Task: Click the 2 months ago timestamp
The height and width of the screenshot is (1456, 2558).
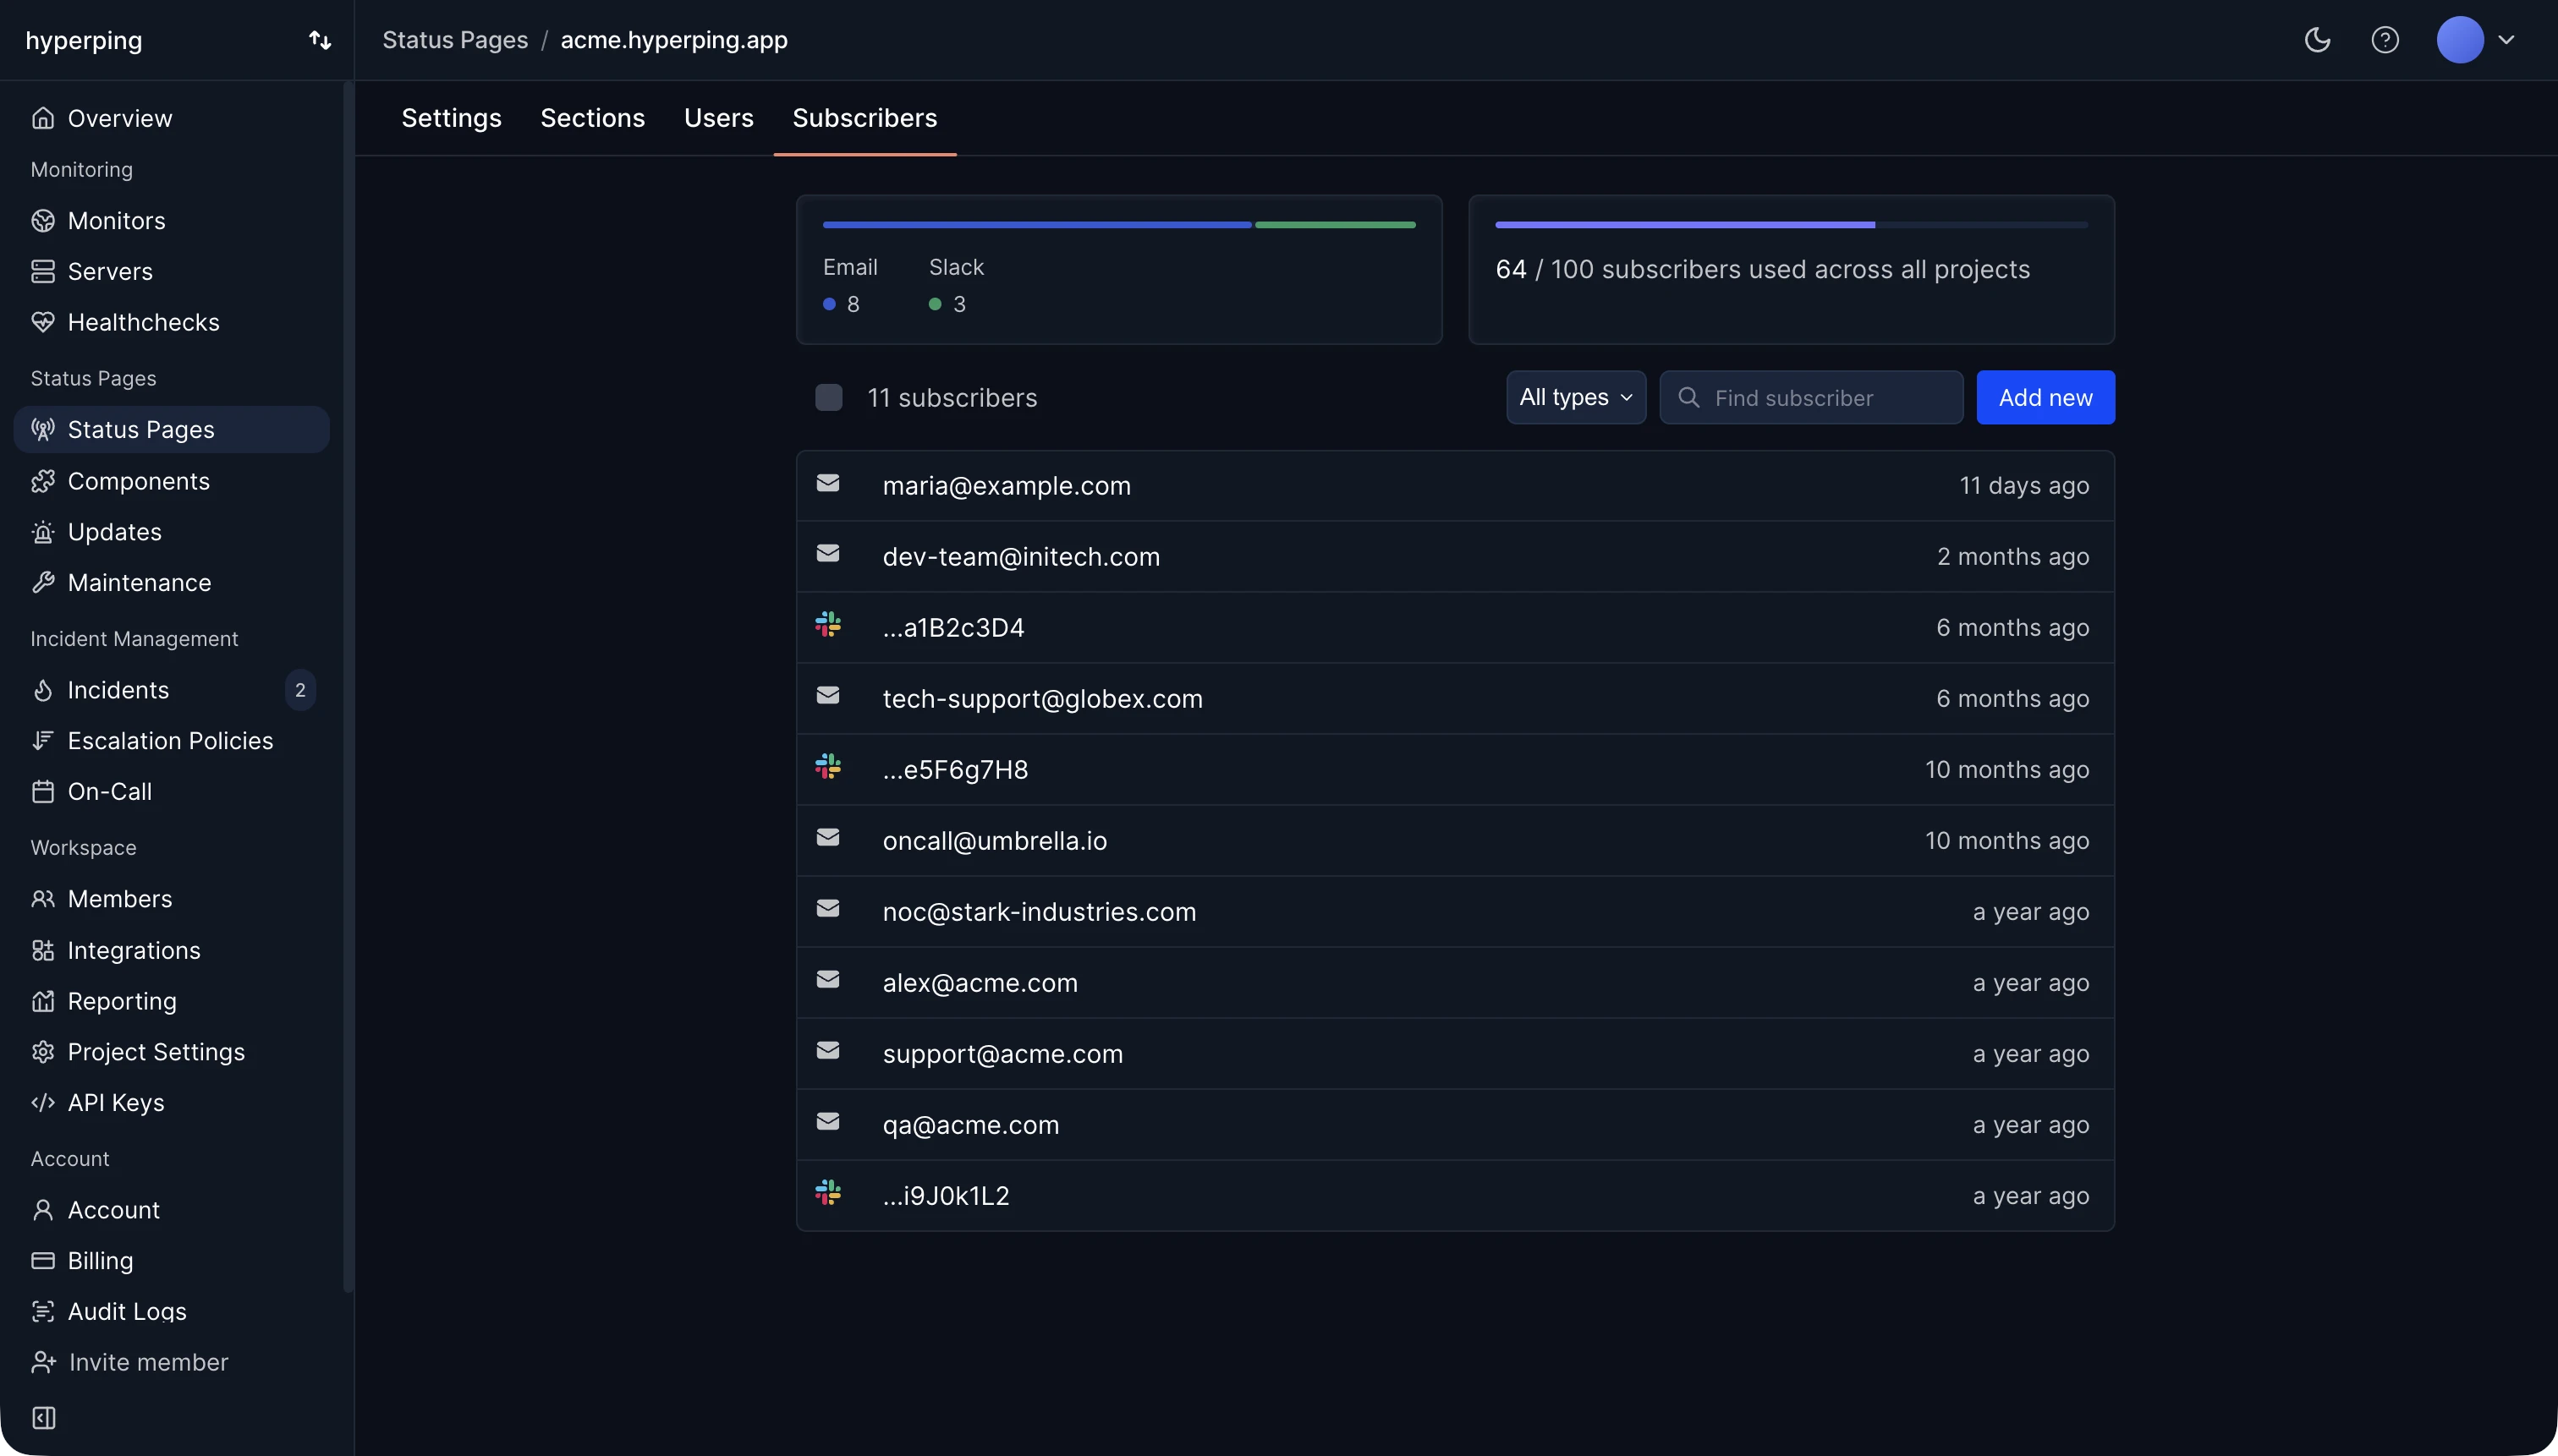Action: point(2012,556)
